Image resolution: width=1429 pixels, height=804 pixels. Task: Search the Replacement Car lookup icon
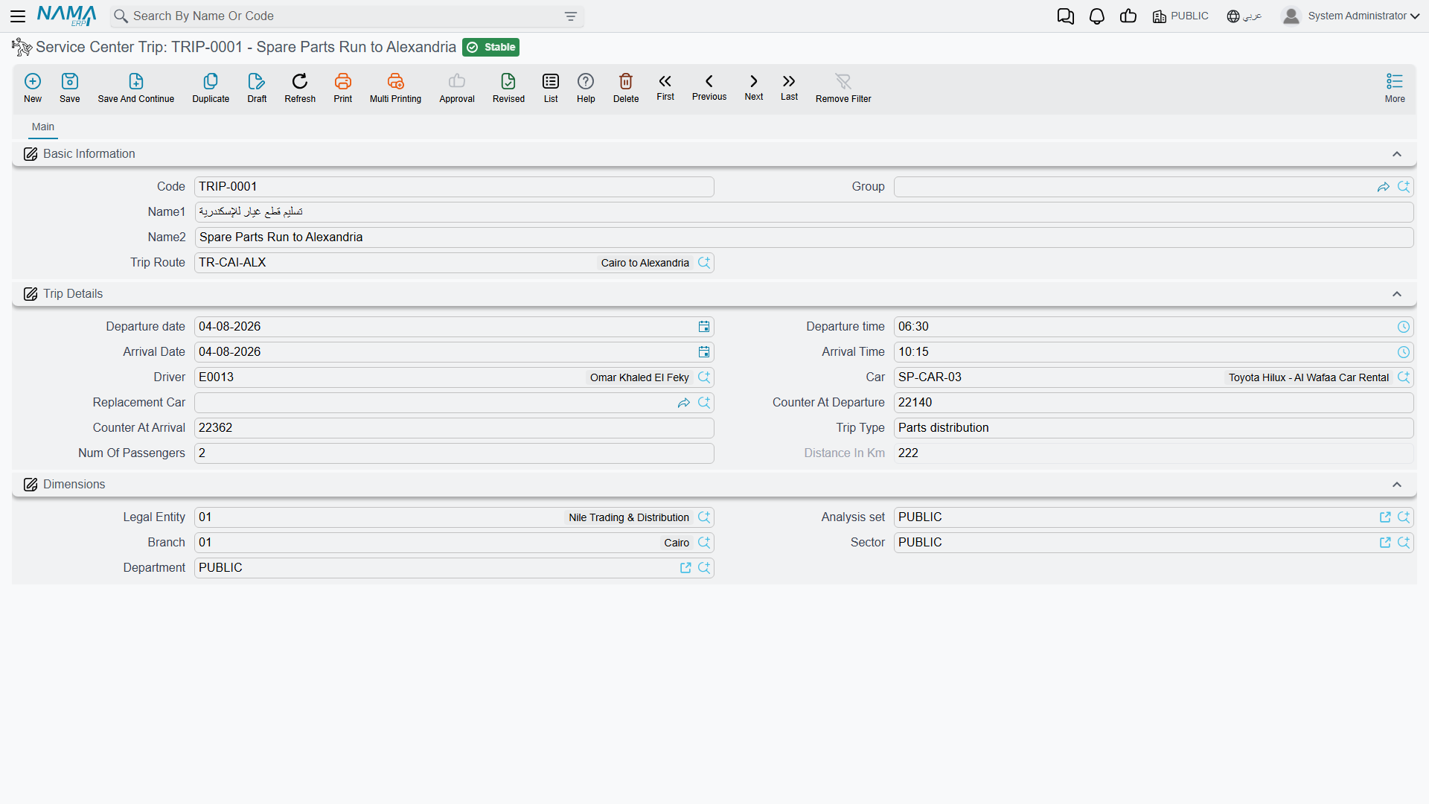(704, 403)
